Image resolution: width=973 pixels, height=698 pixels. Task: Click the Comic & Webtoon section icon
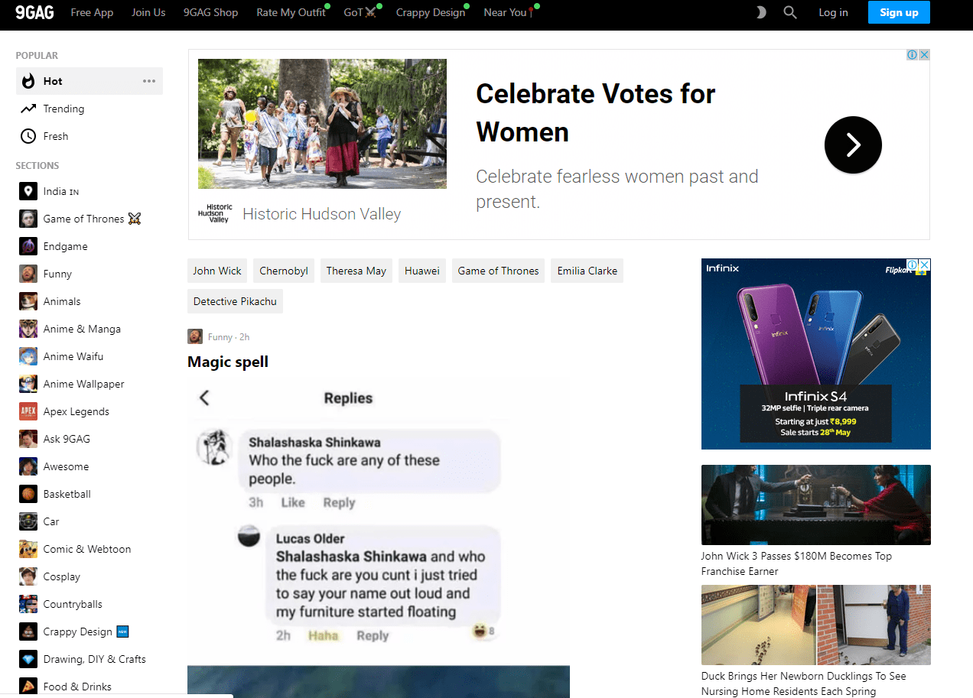coord(28,549)
